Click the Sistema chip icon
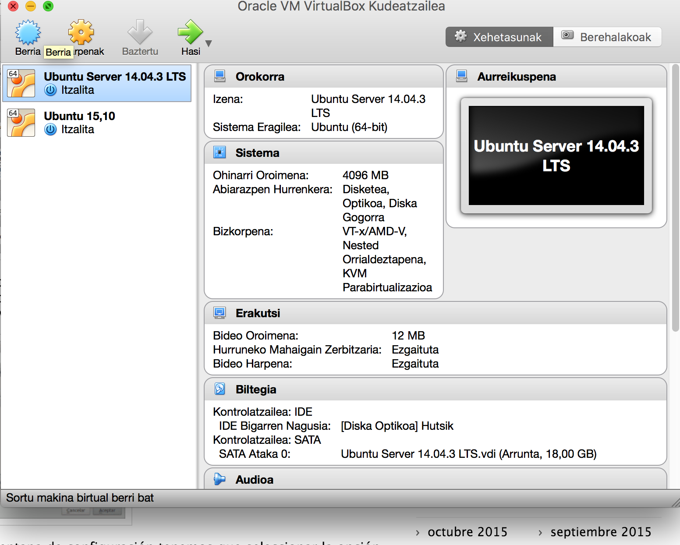 point(220,153)
